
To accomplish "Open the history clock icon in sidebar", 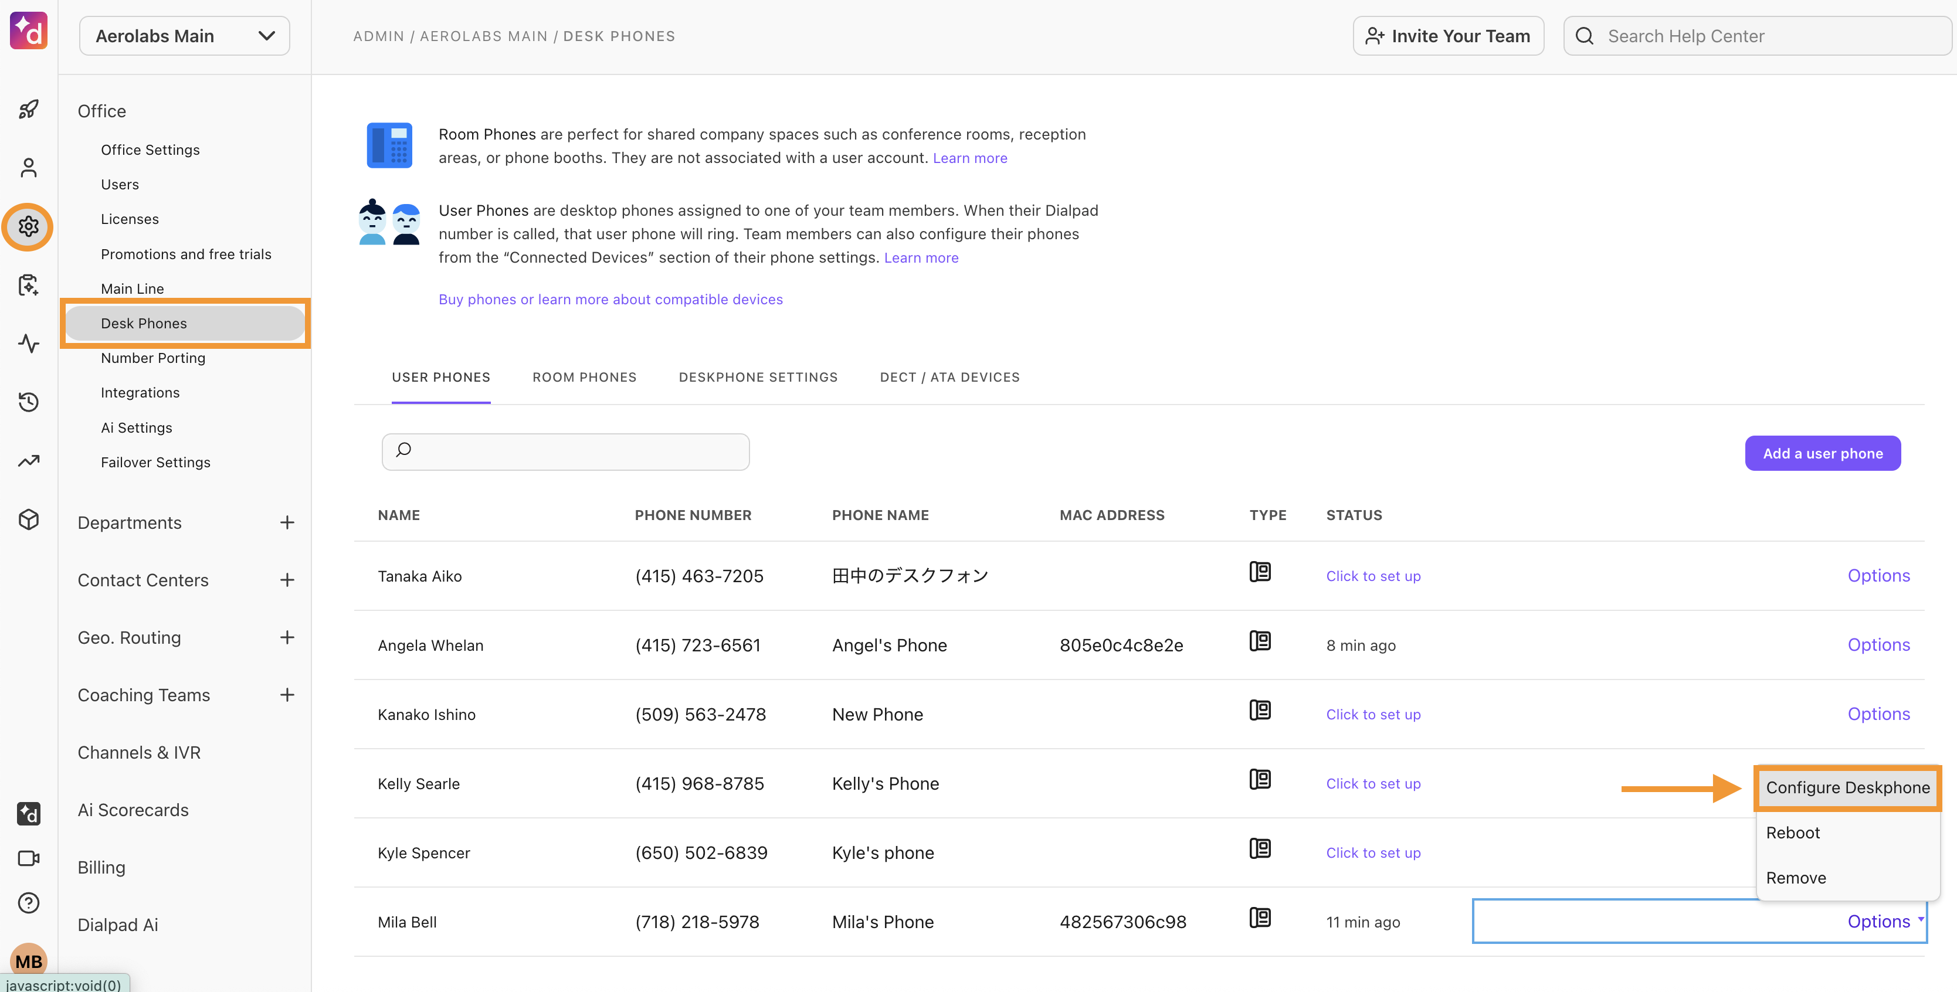I will point(28,402).
